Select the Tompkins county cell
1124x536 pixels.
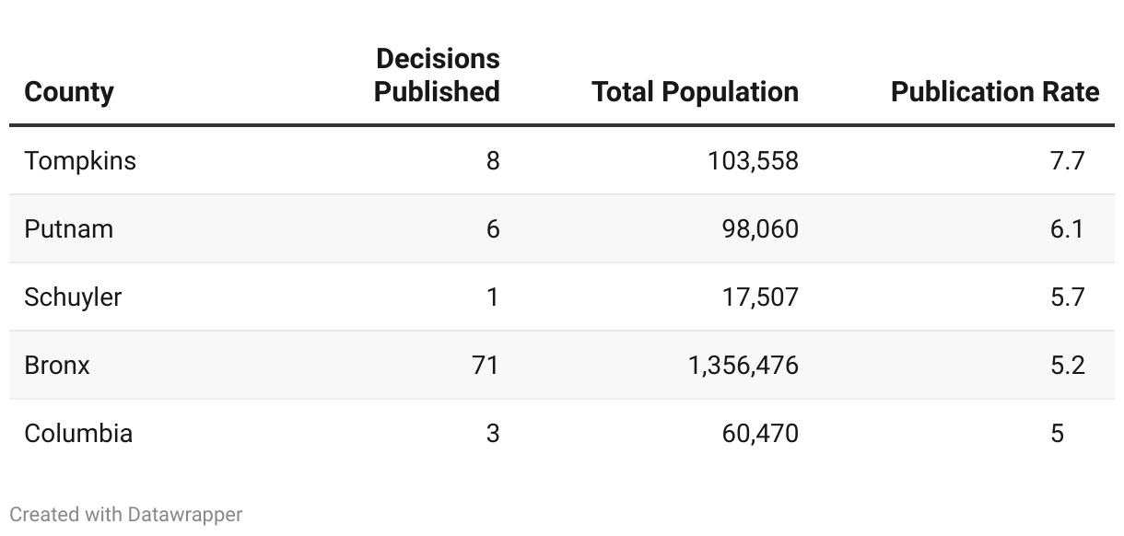(80, 161)
